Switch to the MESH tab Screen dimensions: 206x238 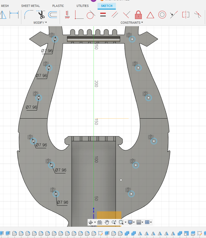point(5,6)
